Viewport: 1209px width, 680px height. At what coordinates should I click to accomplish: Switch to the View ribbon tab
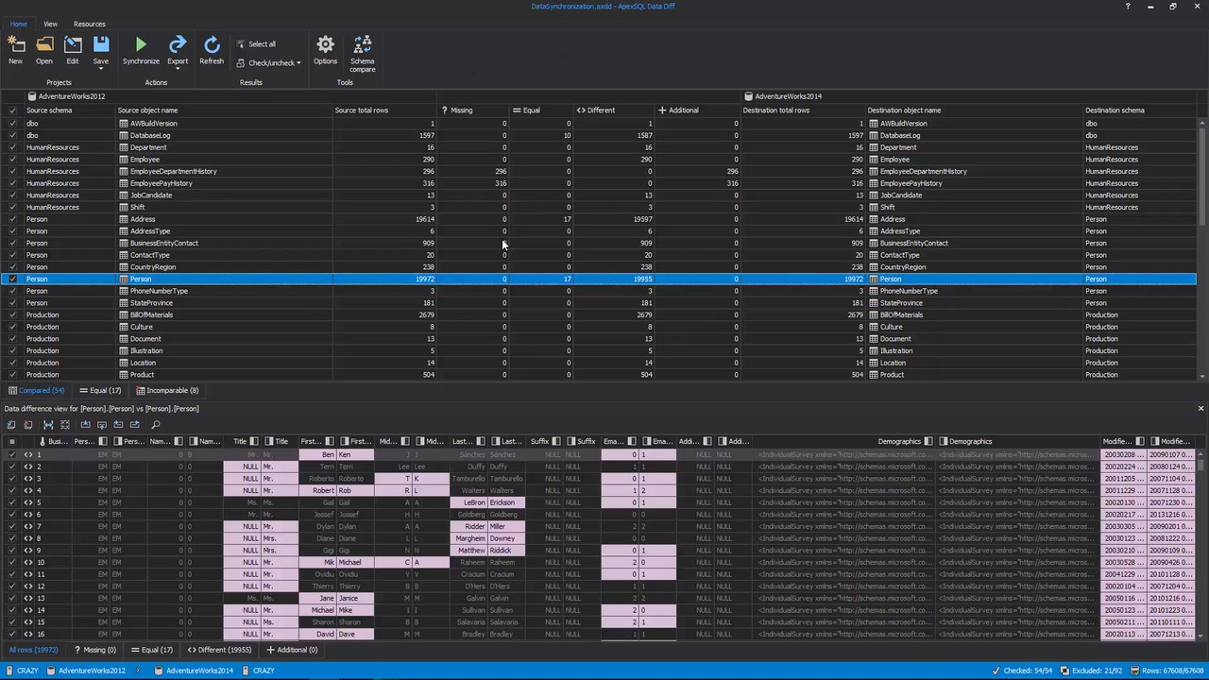coord(50,24)
